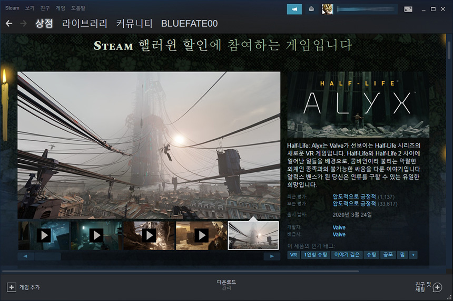The image size is (453, 301).
Task: Open the BLUEFATE00 profile tab
Action: [190, 23]
